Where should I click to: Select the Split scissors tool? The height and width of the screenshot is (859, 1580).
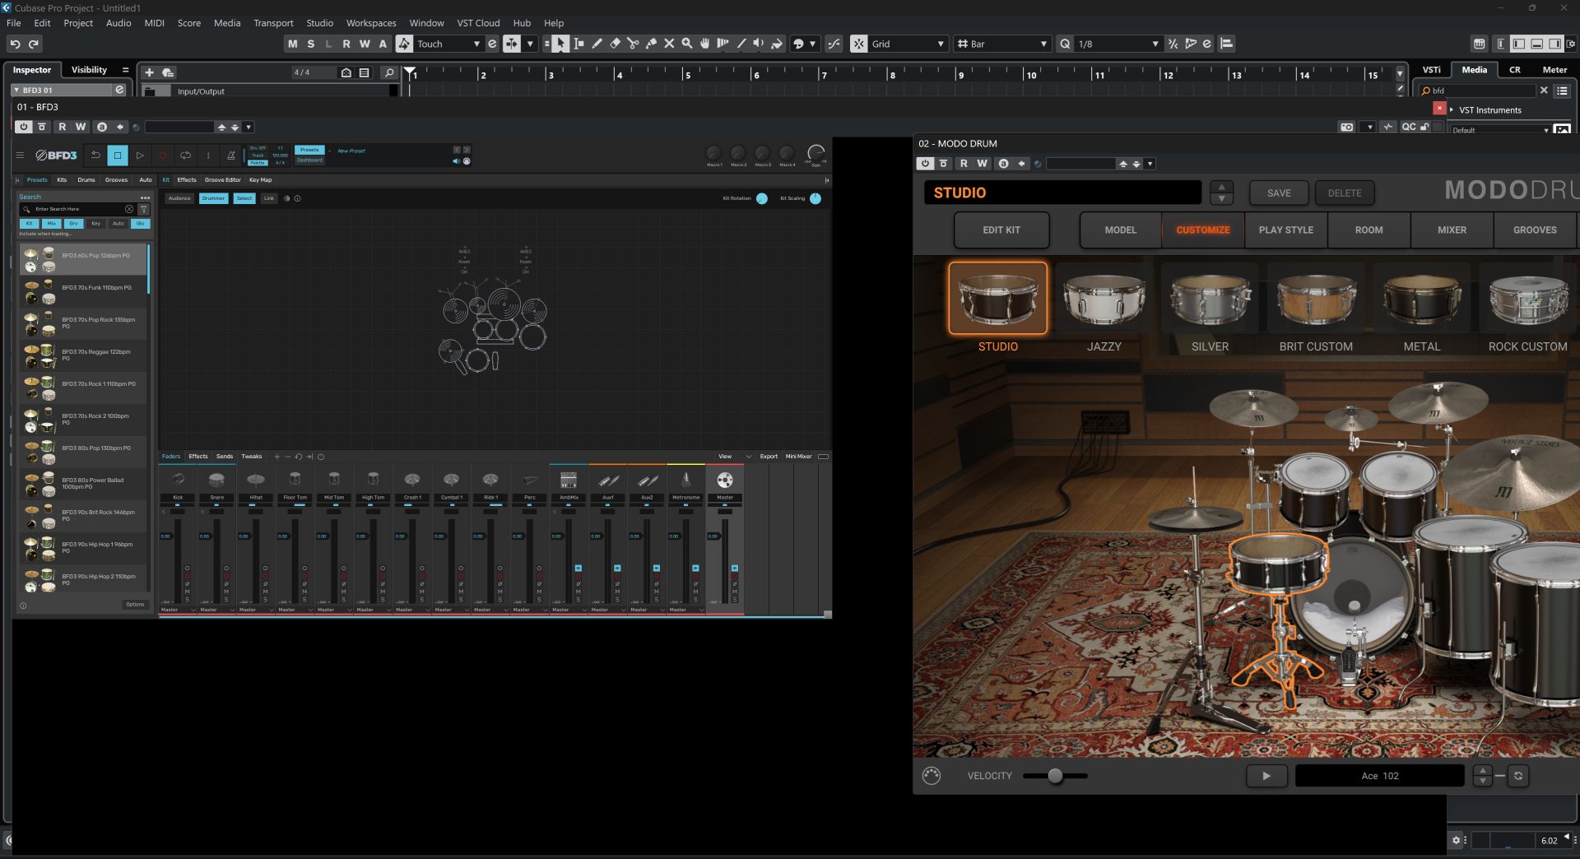tap(633, 44)
